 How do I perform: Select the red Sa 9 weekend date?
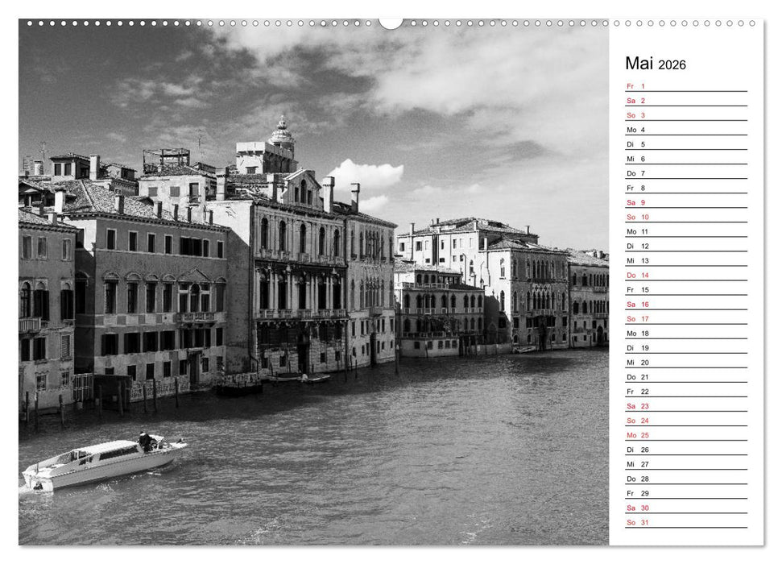[635, 203]
